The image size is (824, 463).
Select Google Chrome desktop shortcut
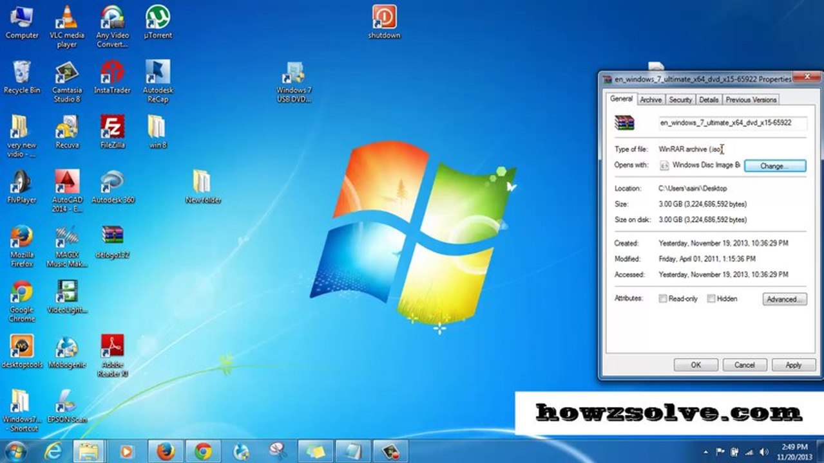pyautogui.click(x=22, y=301)
